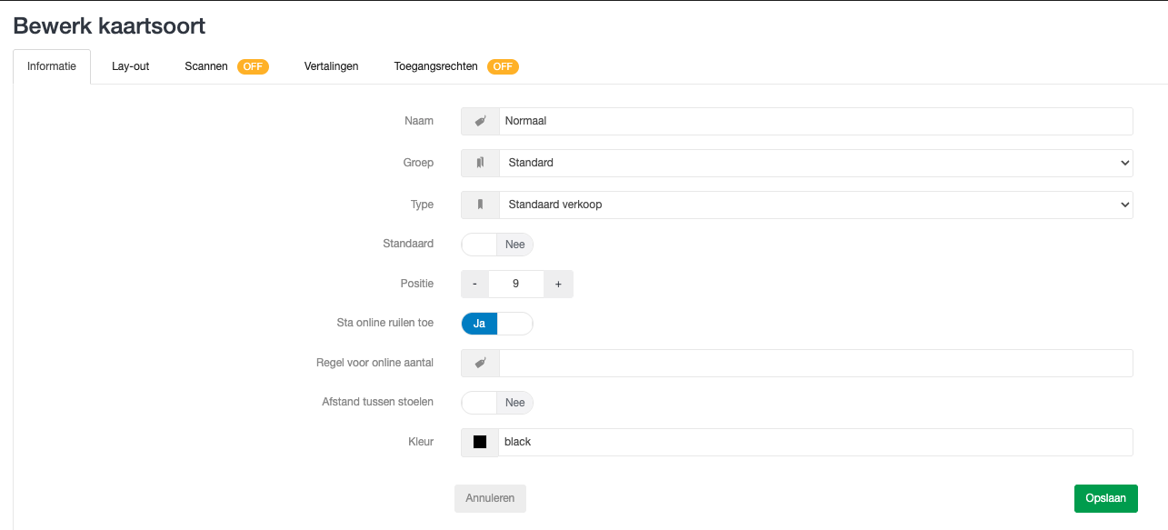Turn off Sta online ruilen toe switch
This screenshot has width=1168, height=530.
point(497,324)
